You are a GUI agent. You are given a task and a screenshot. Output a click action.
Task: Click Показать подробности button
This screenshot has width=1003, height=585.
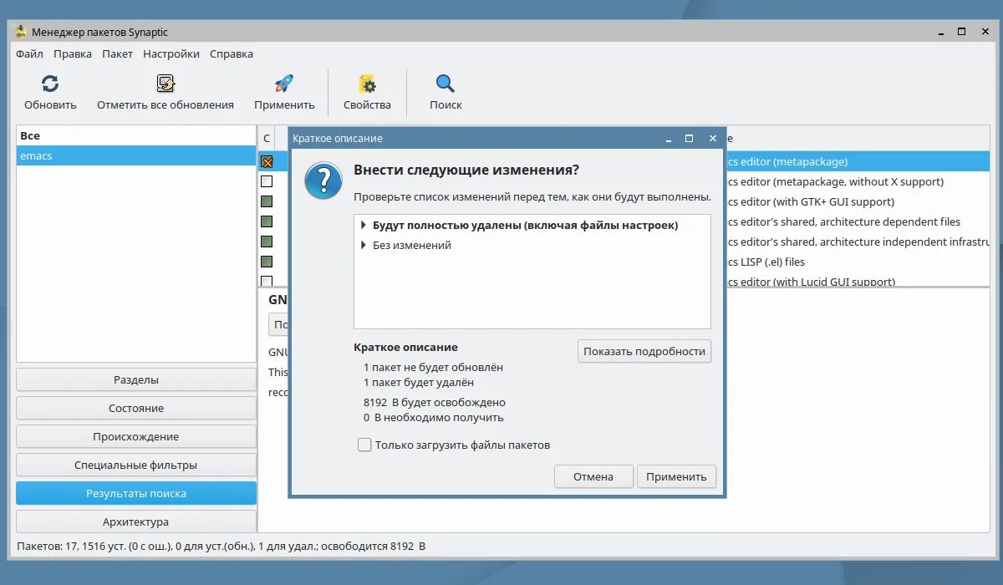644,351
